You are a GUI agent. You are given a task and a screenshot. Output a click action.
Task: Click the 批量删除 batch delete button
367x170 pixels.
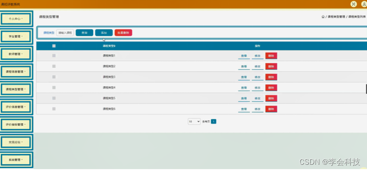coord(123,33)
